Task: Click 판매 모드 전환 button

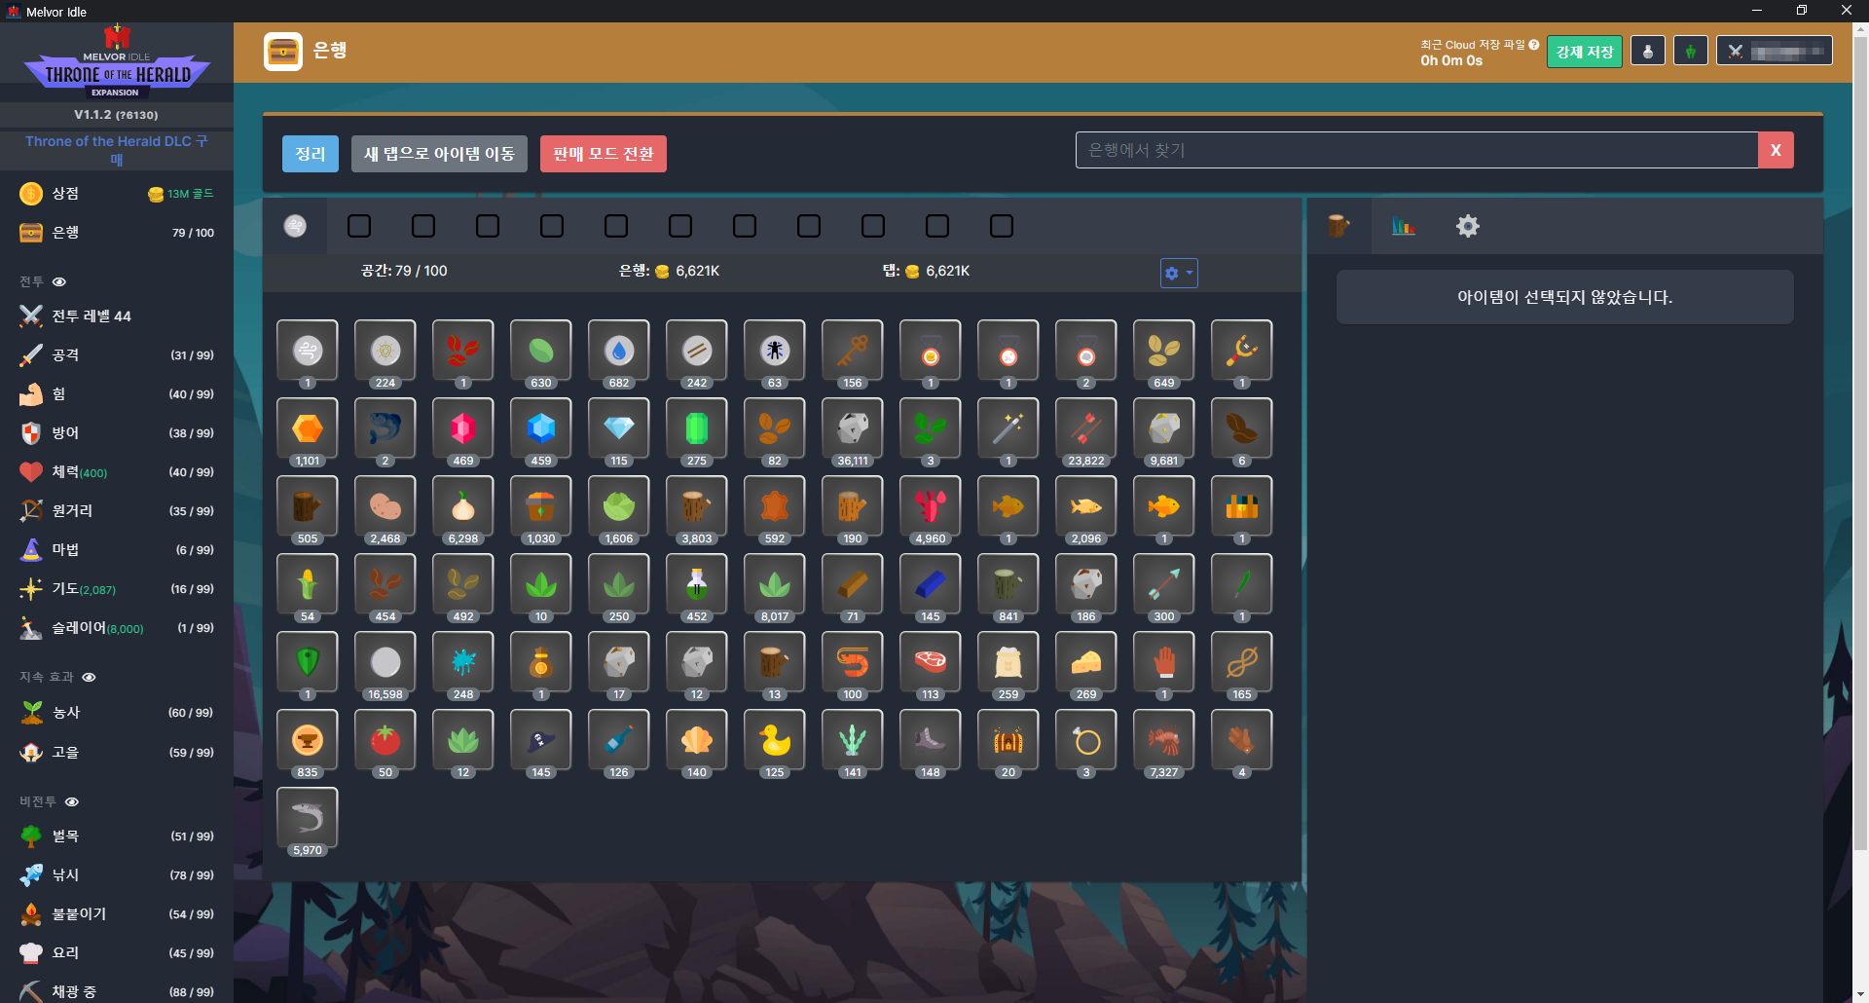Action: (x=604, y=154)
